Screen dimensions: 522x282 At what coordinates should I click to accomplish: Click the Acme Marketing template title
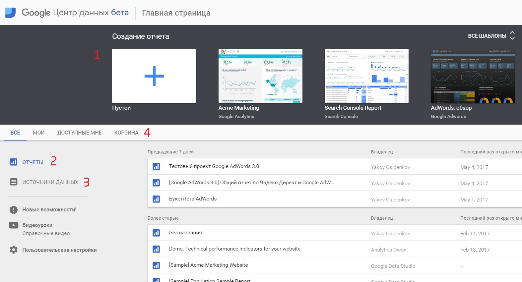pyautogui.click(x=239, y=108)
